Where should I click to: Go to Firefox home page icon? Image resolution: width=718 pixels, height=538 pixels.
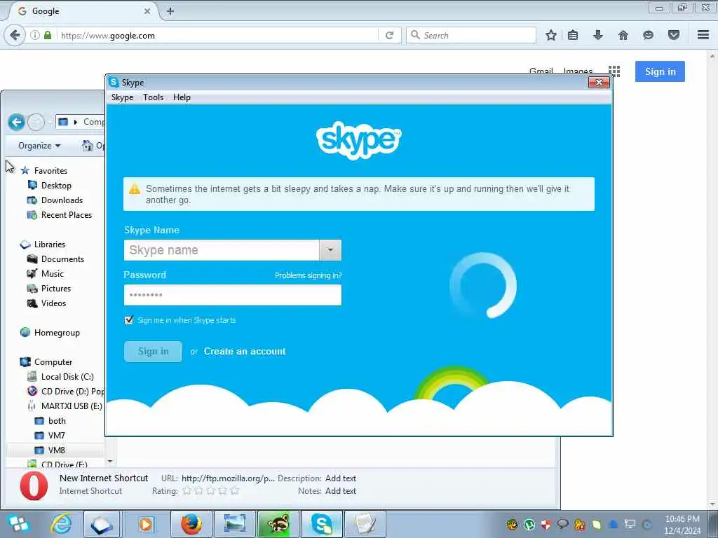coord(623,35)
